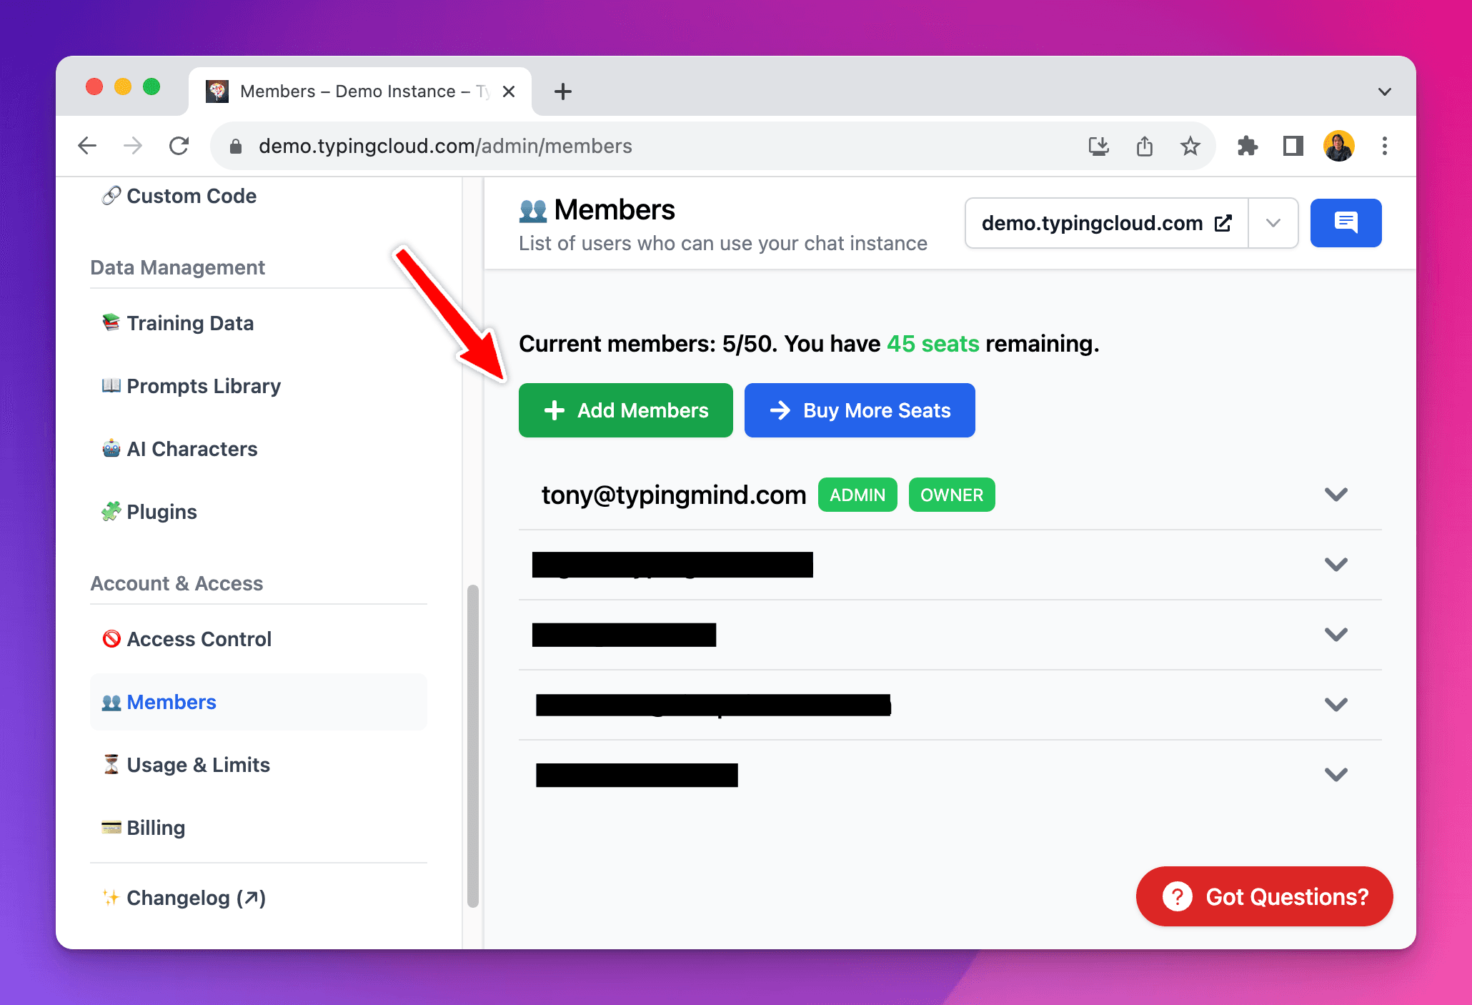Click Buy More Seats
Image resolution: width=1472 pixels, height=1005 pixels.
(x=859, y=410)
